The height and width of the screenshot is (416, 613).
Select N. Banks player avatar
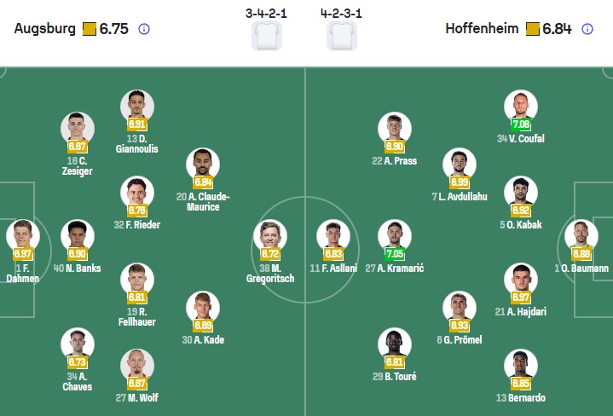click(x=77, y=234)
